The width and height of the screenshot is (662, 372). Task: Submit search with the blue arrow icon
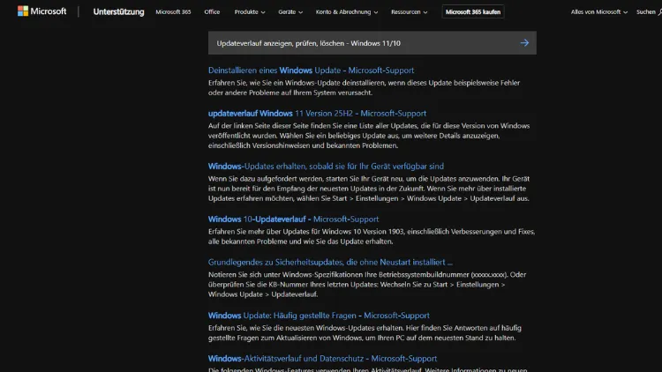coord(524,42)
